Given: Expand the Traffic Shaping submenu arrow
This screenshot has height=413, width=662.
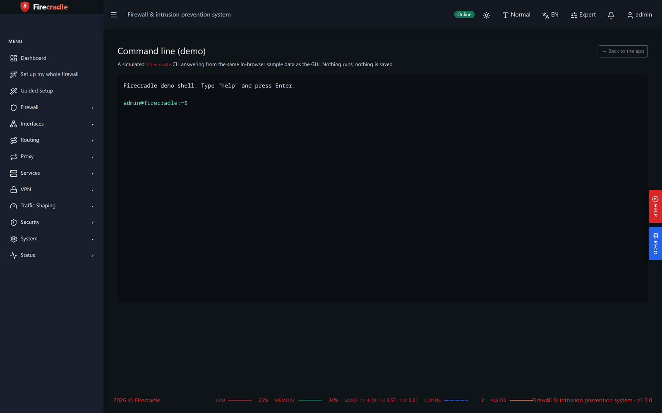Looking at the screenshot, I should click(93, 206).
